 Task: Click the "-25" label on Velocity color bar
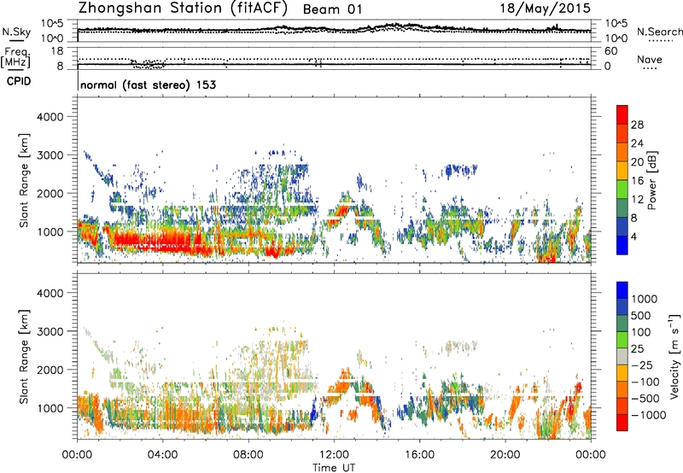(x=642, y=365)
